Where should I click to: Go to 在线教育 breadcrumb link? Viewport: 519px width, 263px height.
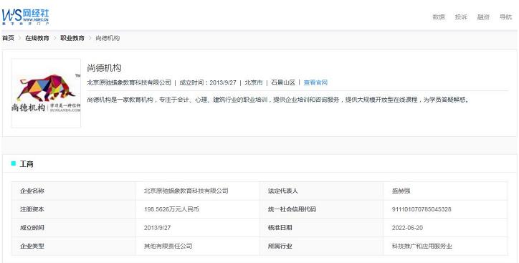(37, 38)
